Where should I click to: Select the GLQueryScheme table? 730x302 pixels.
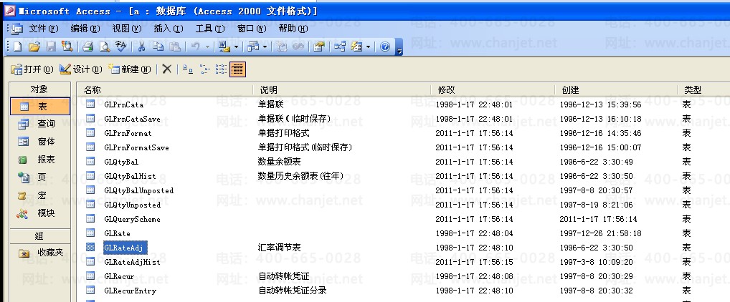(x=132, y=219)
